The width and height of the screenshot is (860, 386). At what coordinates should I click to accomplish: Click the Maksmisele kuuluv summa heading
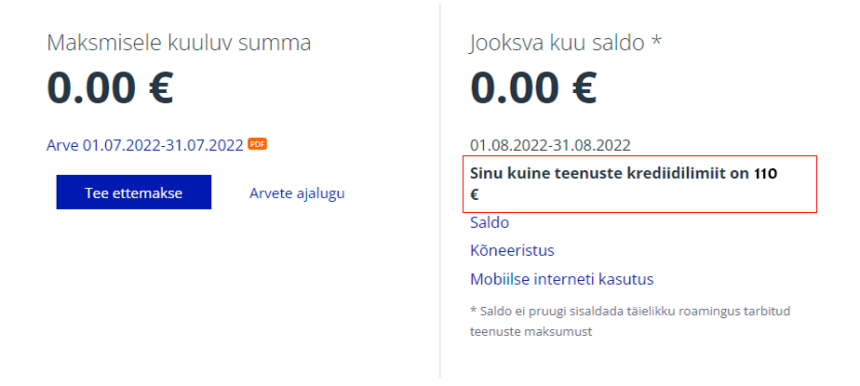click(179, 43)
